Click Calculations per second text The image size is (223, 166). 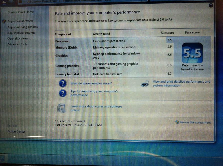(x=109, y=41)
